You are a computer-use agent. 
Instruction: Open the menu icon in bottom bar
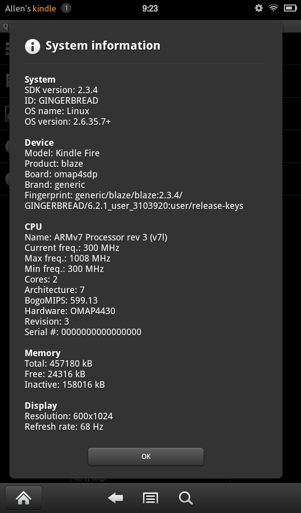pos(150,498)
